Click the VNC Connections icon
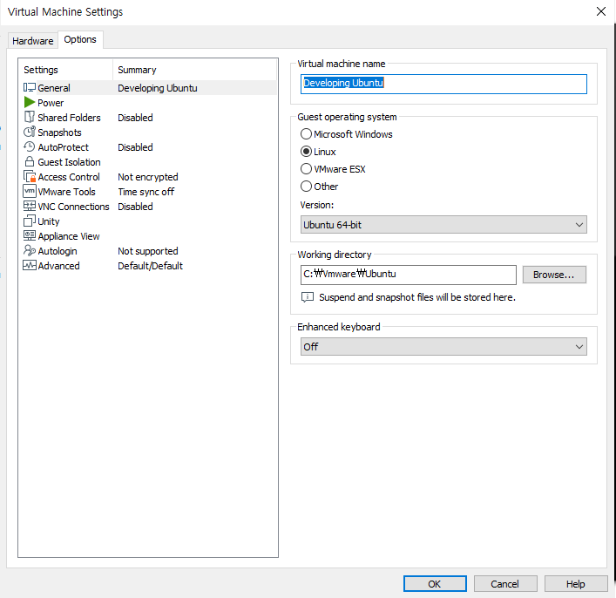 (x=30, y=206)
